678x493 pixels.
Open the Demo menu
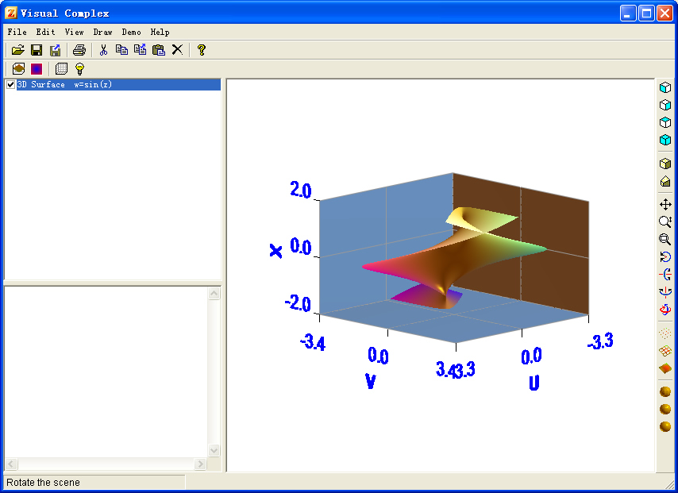coord(132,32)
